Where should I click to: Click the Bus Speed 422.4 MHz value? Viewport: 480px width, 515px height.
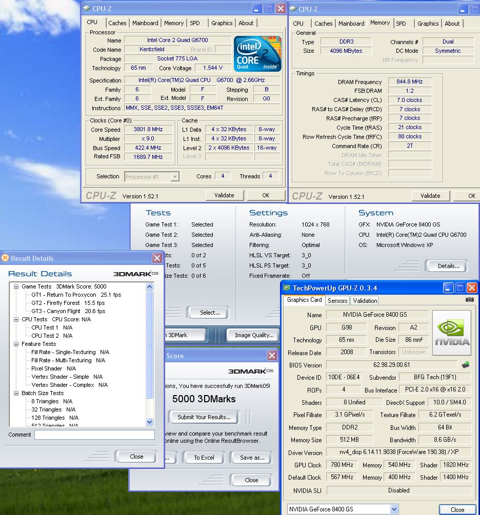pos(148,148)
